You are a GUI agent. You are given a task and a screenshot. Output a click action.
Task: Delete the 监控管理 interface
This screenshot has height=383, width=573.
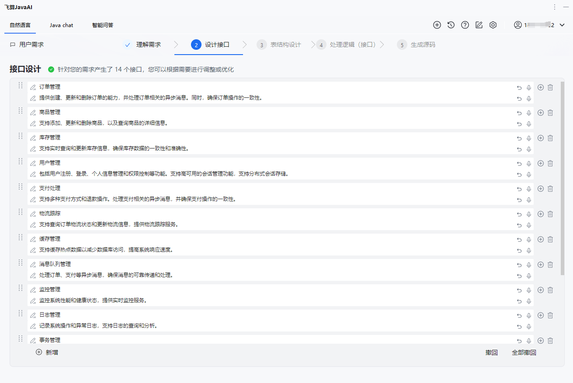pyautogui.click(x=550, y=290)
